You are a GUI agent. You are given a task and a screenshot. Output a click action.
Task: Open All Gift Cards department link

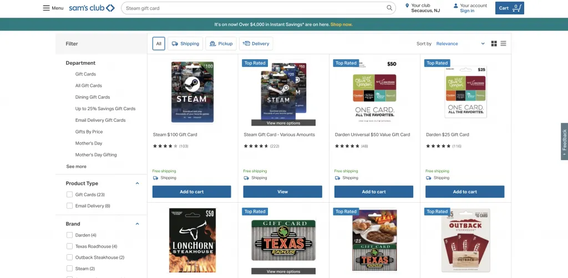(x=88, y=86)
